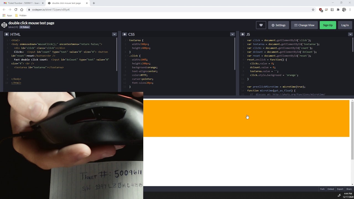
Task: Click the Log In button
Action: pyautogui.click(x=345, y=25)
